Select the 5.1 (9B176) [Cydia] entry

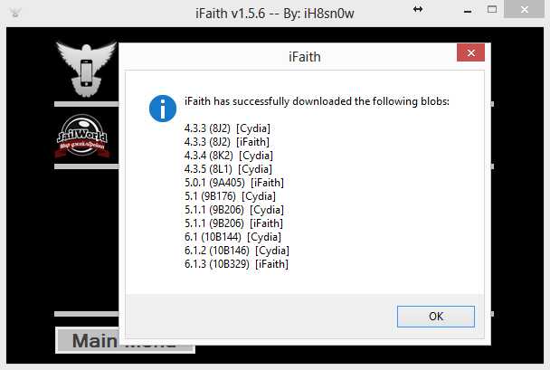(230, 196)
